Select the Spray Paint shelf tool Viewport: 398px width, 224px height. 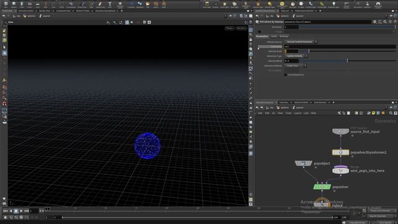100,4
